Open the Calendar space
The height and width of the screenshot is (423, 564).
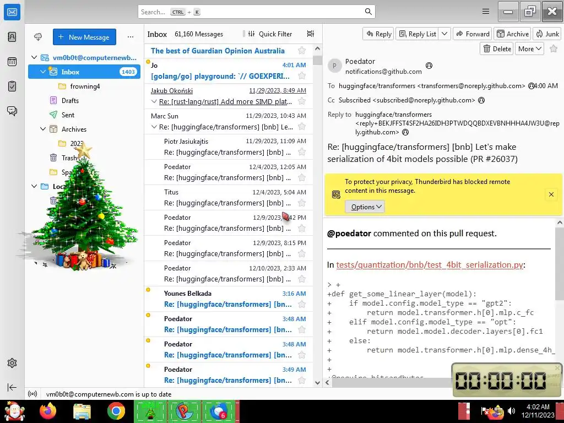click(x=12, y=62)
